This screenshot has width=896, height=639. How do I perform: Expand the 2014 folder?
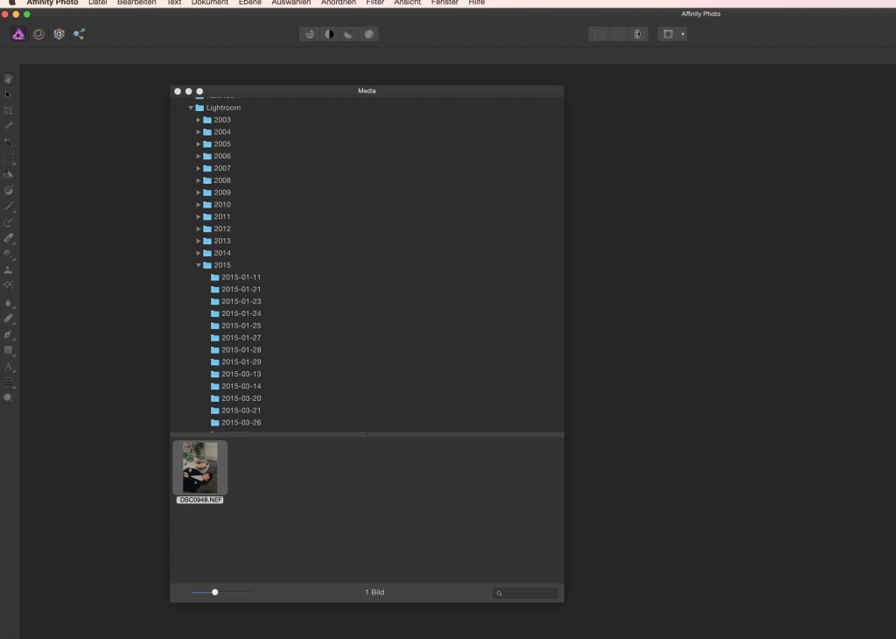click(x=199, y=253)
